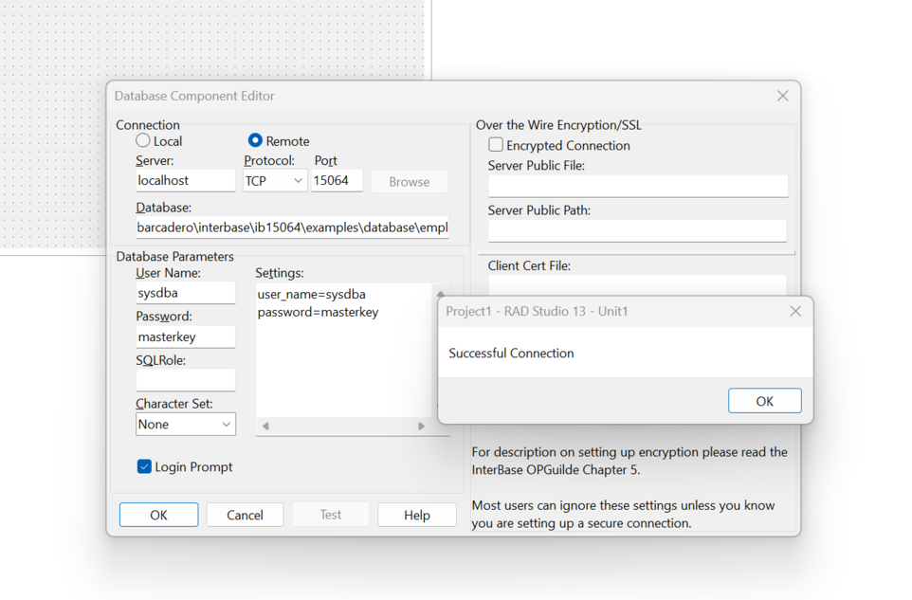Click OK in the Database Component Editor

158,515
